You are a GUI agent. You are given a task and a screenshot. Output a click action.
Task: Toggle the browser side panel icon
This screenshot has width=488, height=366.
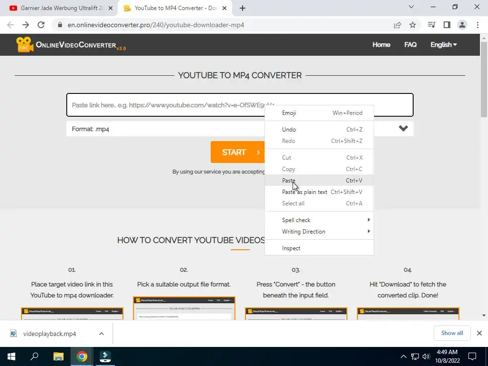coord(447,25)
